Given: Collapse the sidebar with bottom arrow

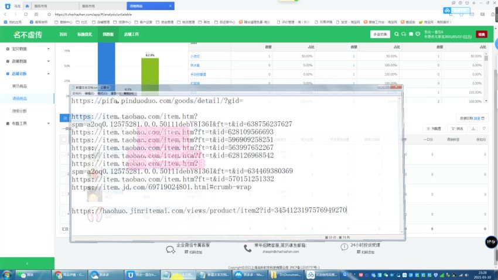Looking at the screenshot, I should (x=27, y=264).
